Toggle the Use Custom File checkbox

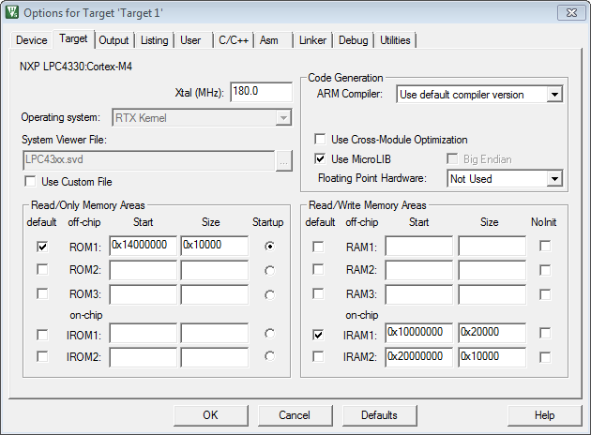(31, 181)
